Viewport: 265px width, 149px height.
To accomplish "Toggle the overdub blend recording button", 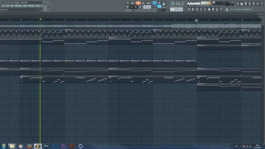I will click(x=143, y=3).
